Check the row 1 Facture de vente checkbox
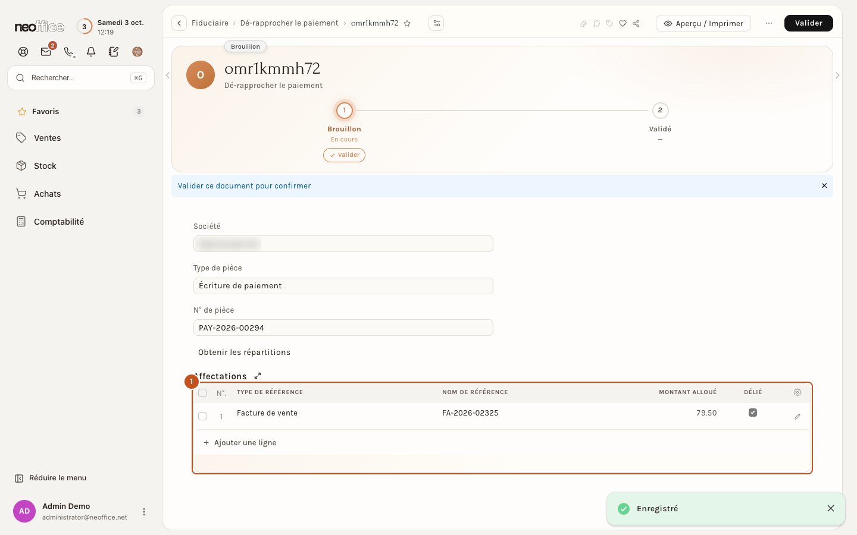This screenshot has width=857, height=535. (202, 416)
